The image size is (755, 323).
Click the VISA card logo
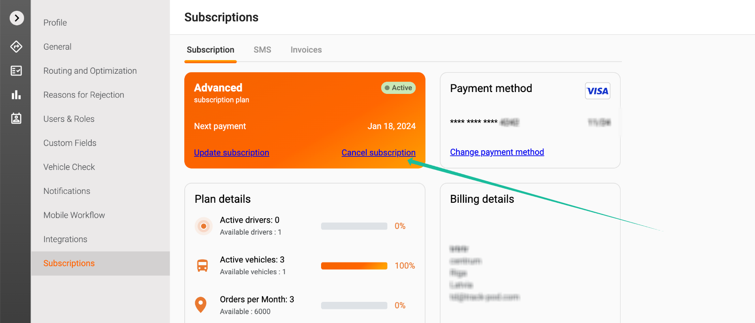click(x=598, y=91)
